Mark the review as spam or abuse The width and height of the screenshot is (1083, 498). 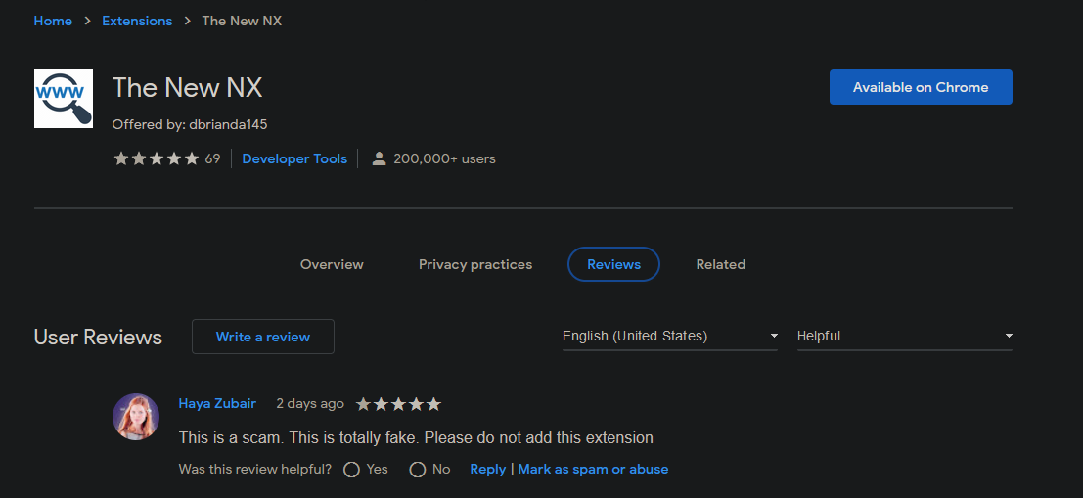tap(593, 470)
